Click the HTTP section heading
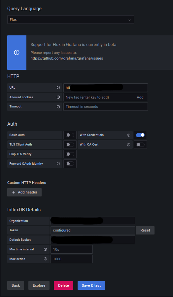The width and height of the screenshot is (173, 297). pyautogui.click(x=13, y=76)
